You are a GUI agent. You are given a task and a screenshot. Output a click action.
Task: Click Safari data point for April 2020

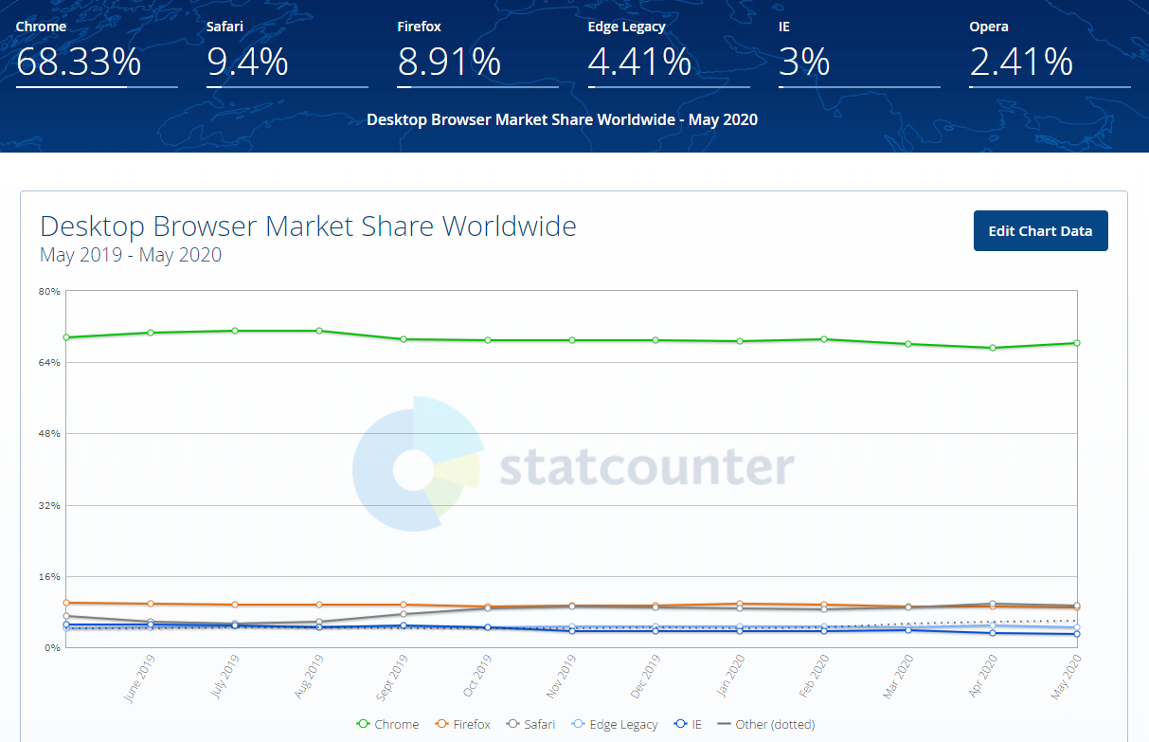click(993, 604)
